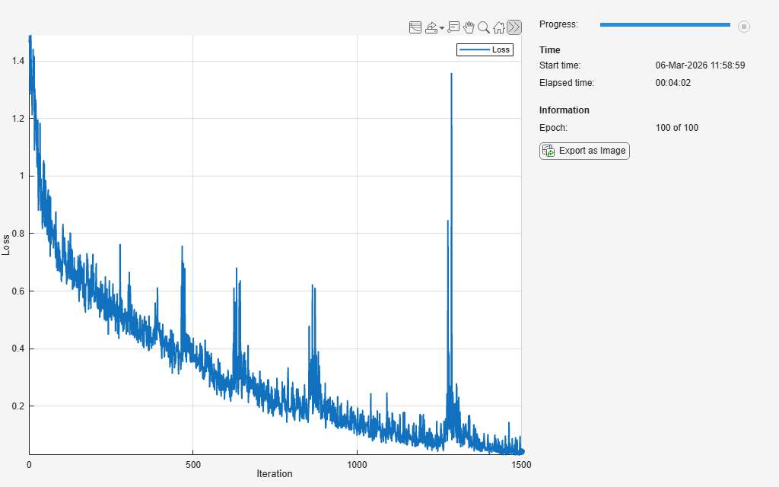Collapse the axes toolbar using double chevron
779x487 pixels.
tap(514, 27)
